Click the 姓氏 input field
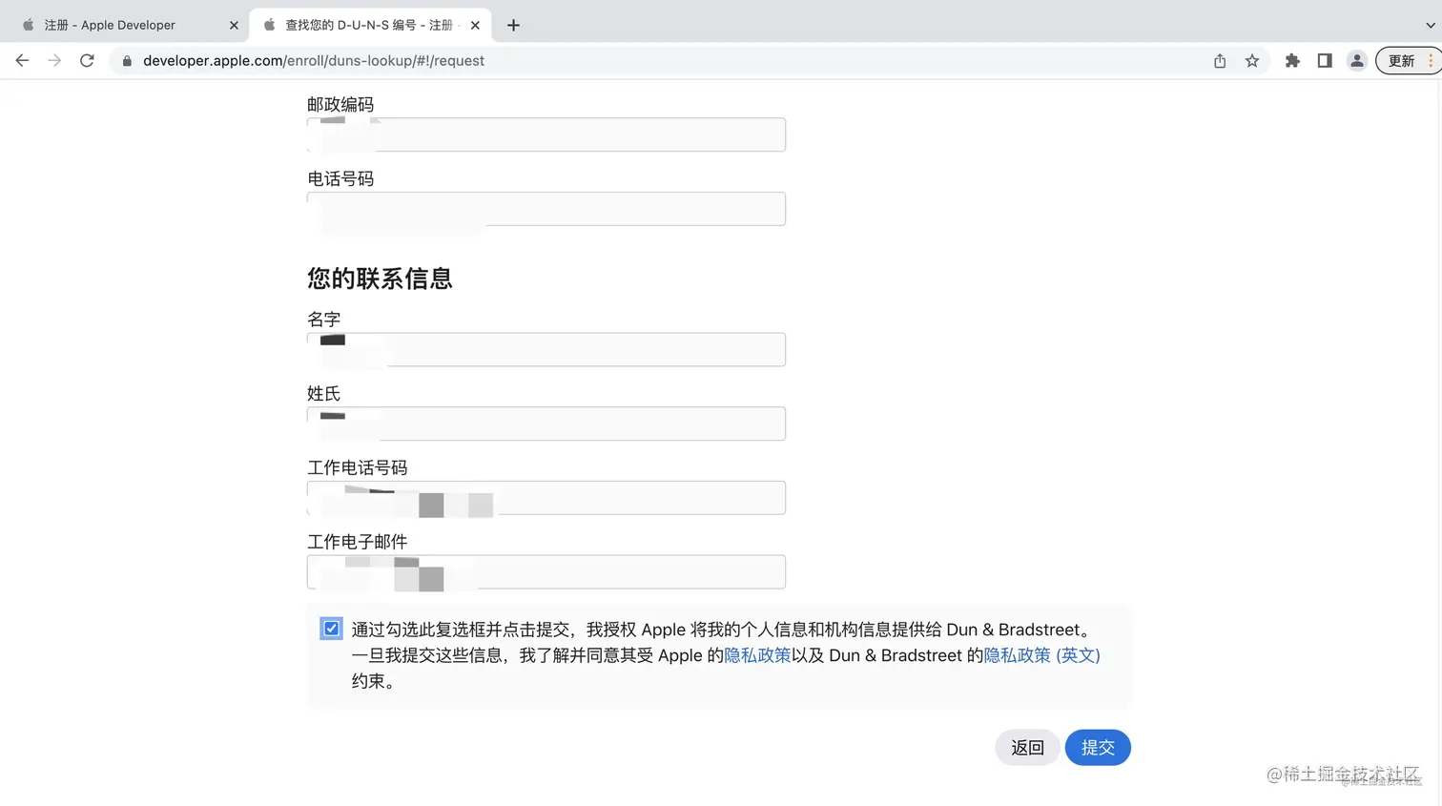This screenshot has width=1442, height=806. click(x=546, y=424)
